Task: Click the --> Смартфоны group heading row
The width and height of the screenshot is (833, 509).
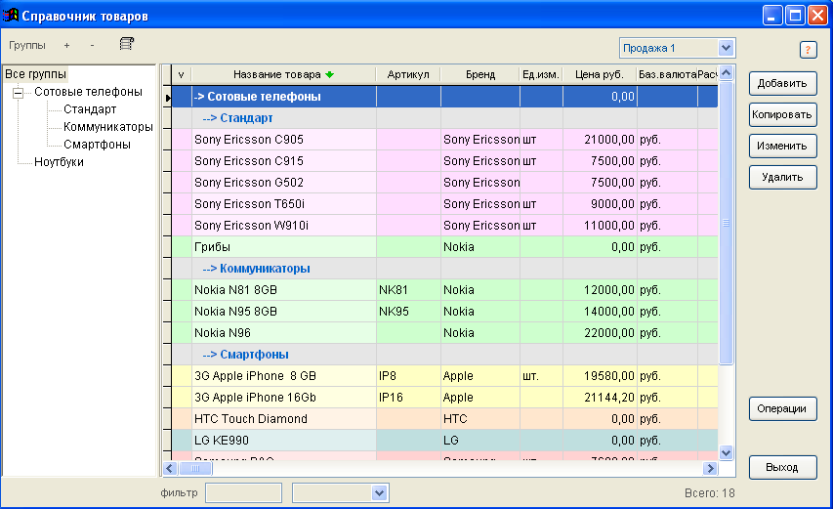Action: (444, 355)
